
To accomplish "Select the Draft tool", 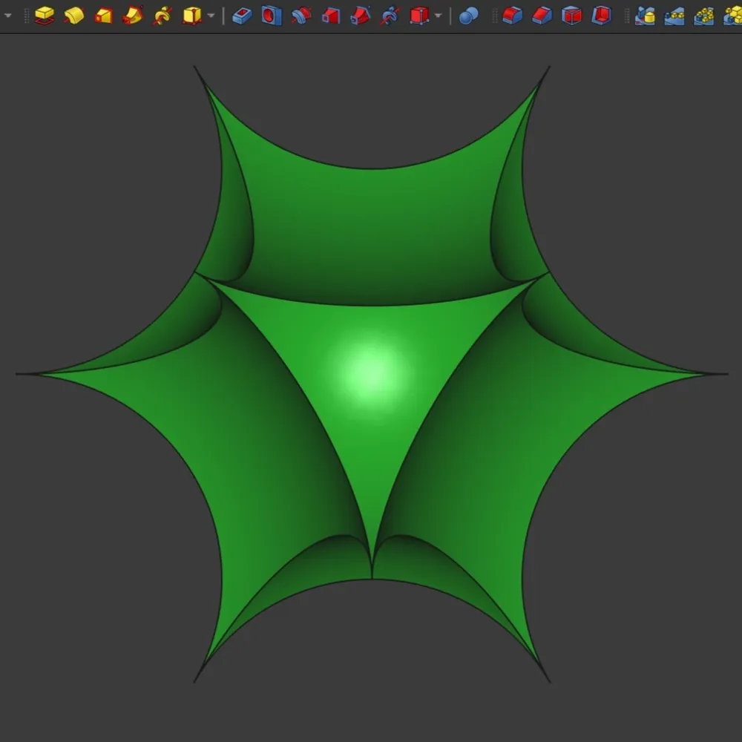I will [571, 16].
